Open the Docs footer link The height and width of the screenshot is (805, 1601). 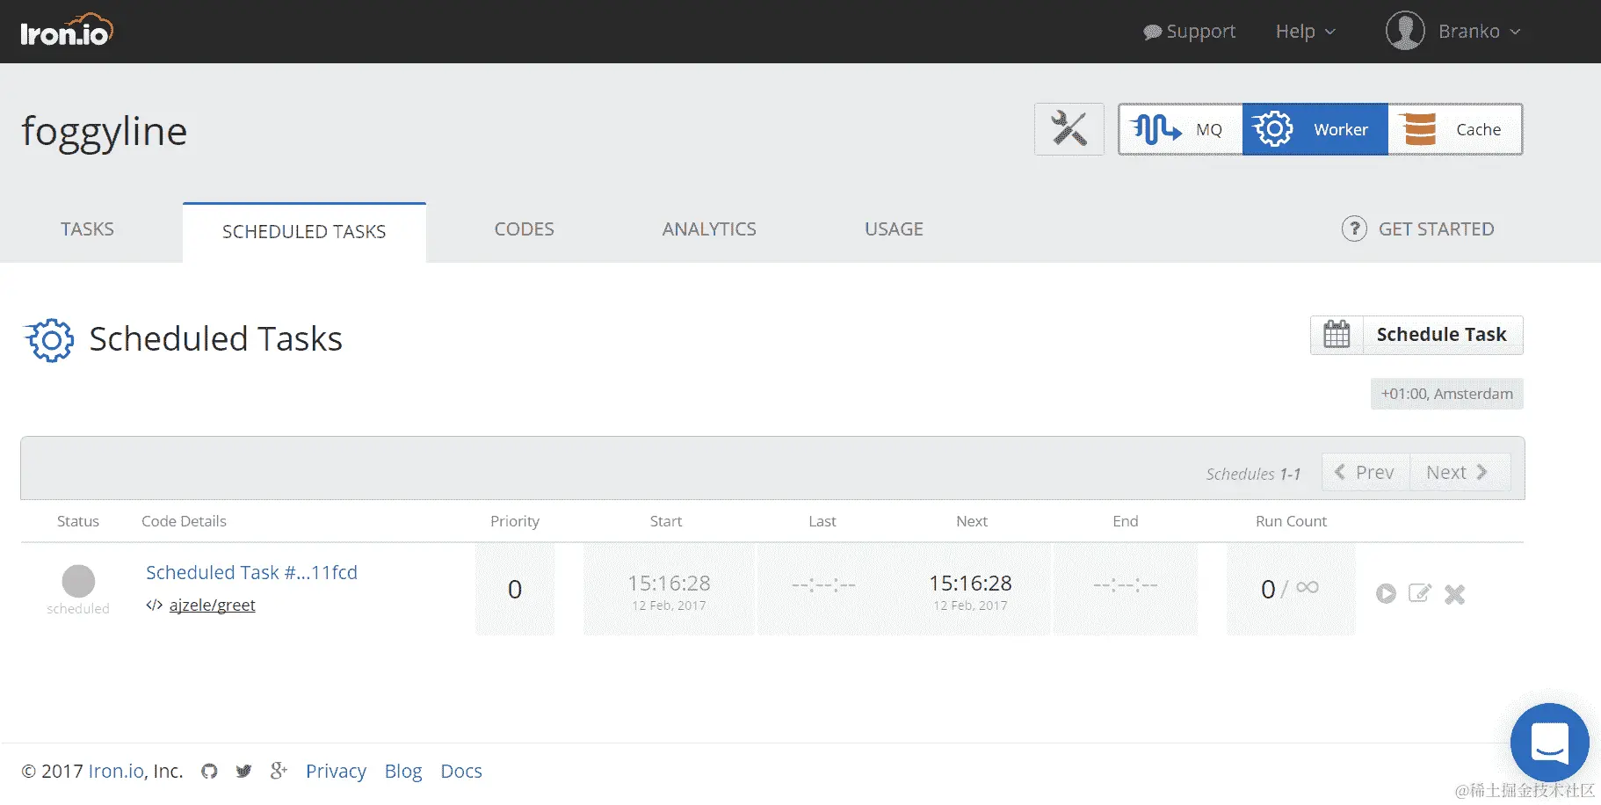(461, 772)
